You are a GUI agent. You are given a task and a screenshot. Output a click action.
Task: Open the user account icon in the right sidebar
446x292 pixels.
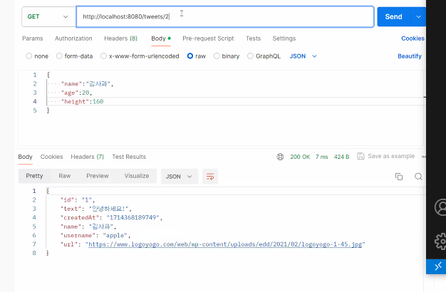coord(440,207)
